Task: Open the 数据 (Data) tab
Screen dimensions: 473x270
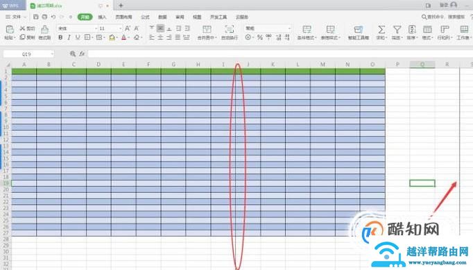Action: tap(162, 17)
